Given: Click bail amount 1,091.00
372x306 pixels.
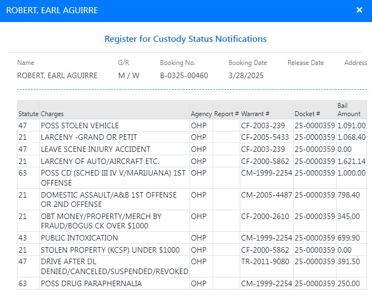Looking at the screenshot, I should tap(352, 125).
